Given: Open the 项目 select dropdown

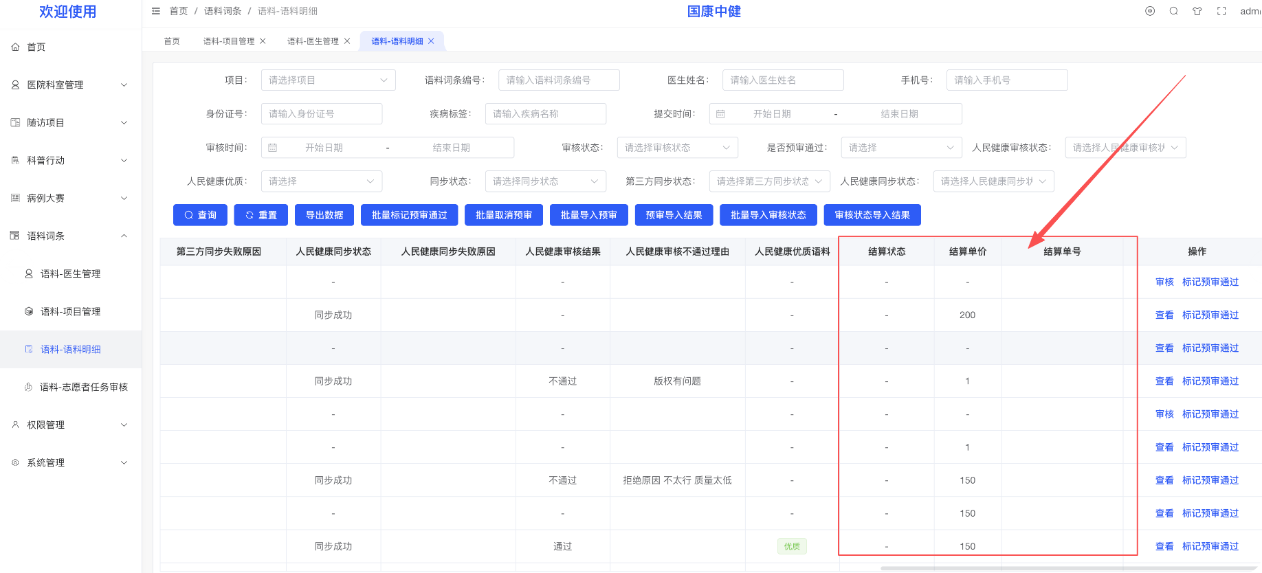Looking at the screenshot, I should (x=329, y=80).
